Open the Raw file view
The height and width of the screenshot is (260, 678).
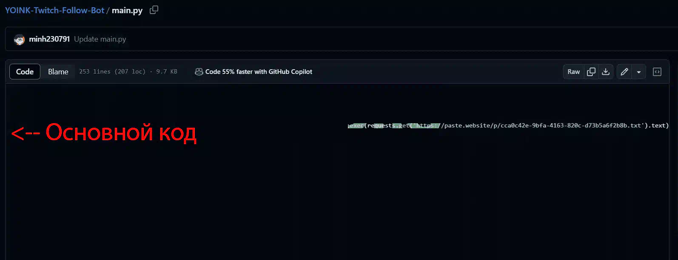(x=574, y=72)
